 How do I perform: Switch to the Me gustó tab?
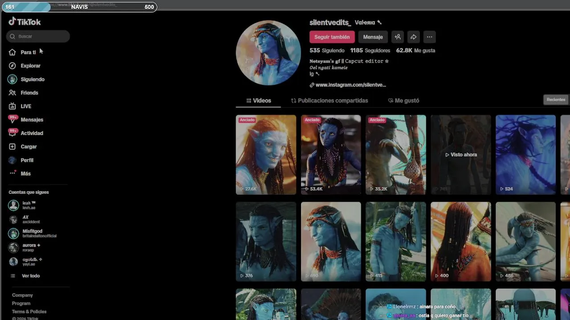(403, 100)
